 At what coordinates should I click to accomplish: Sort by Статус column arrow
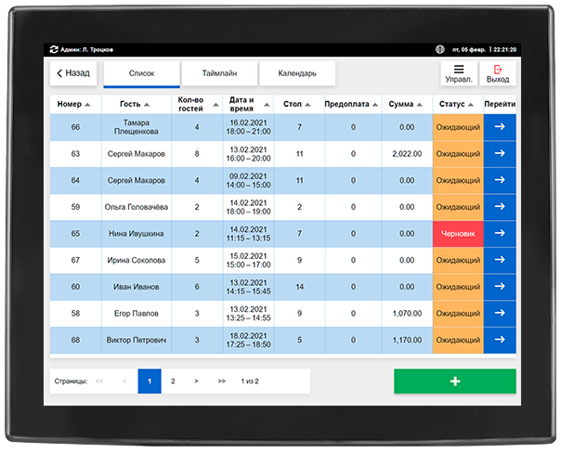[471, 105]
